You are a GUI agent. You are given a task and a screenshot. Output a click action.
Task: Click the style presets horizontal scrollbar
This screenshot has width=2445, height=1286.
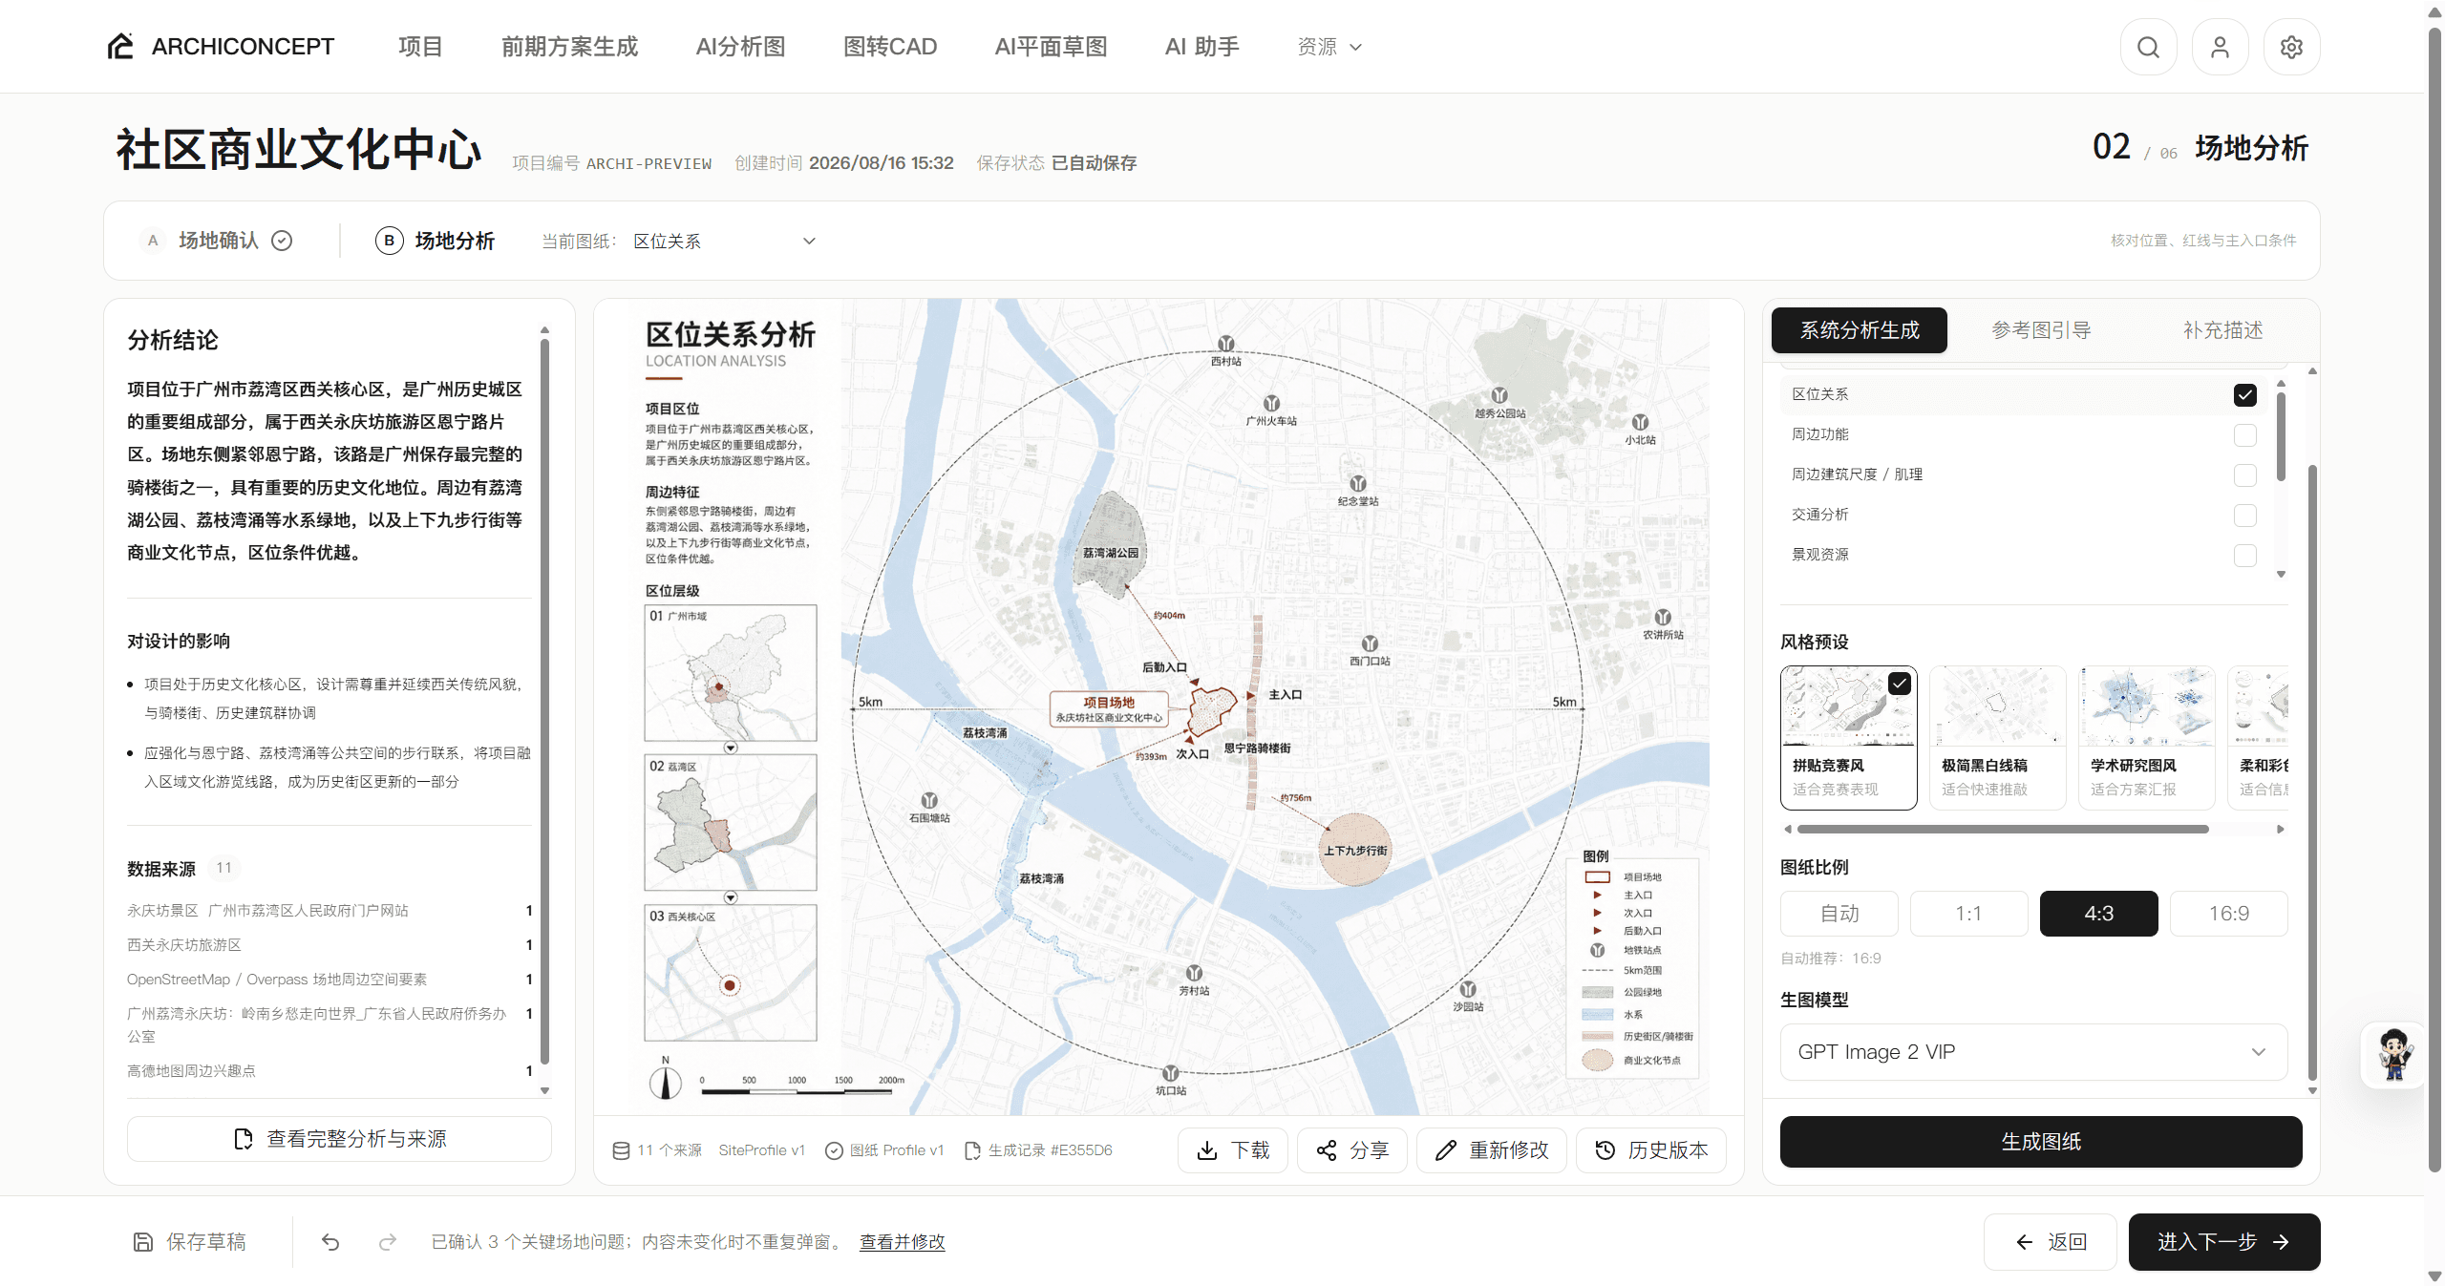pos(2003,829)
